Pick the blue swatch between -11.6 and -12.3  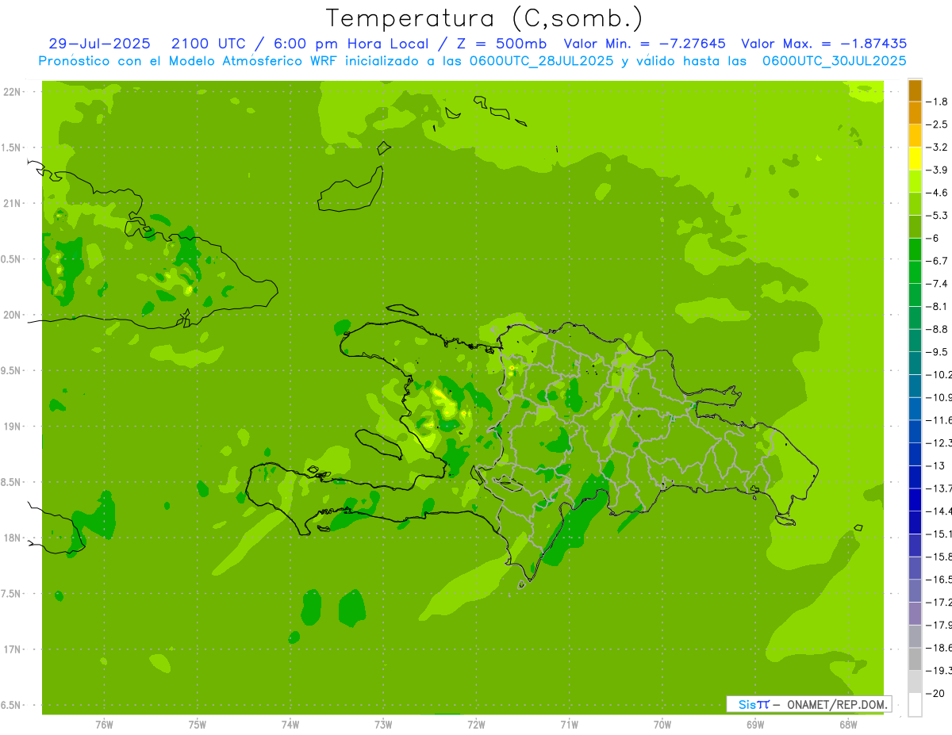(915, 431)
